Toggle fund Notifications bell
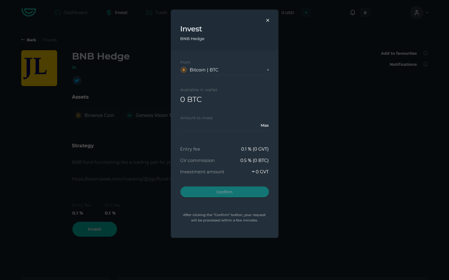 pos(425,64)
